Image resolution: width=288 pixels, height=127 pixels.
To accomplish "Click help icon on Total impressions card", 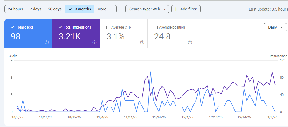I will click(94, 42).
